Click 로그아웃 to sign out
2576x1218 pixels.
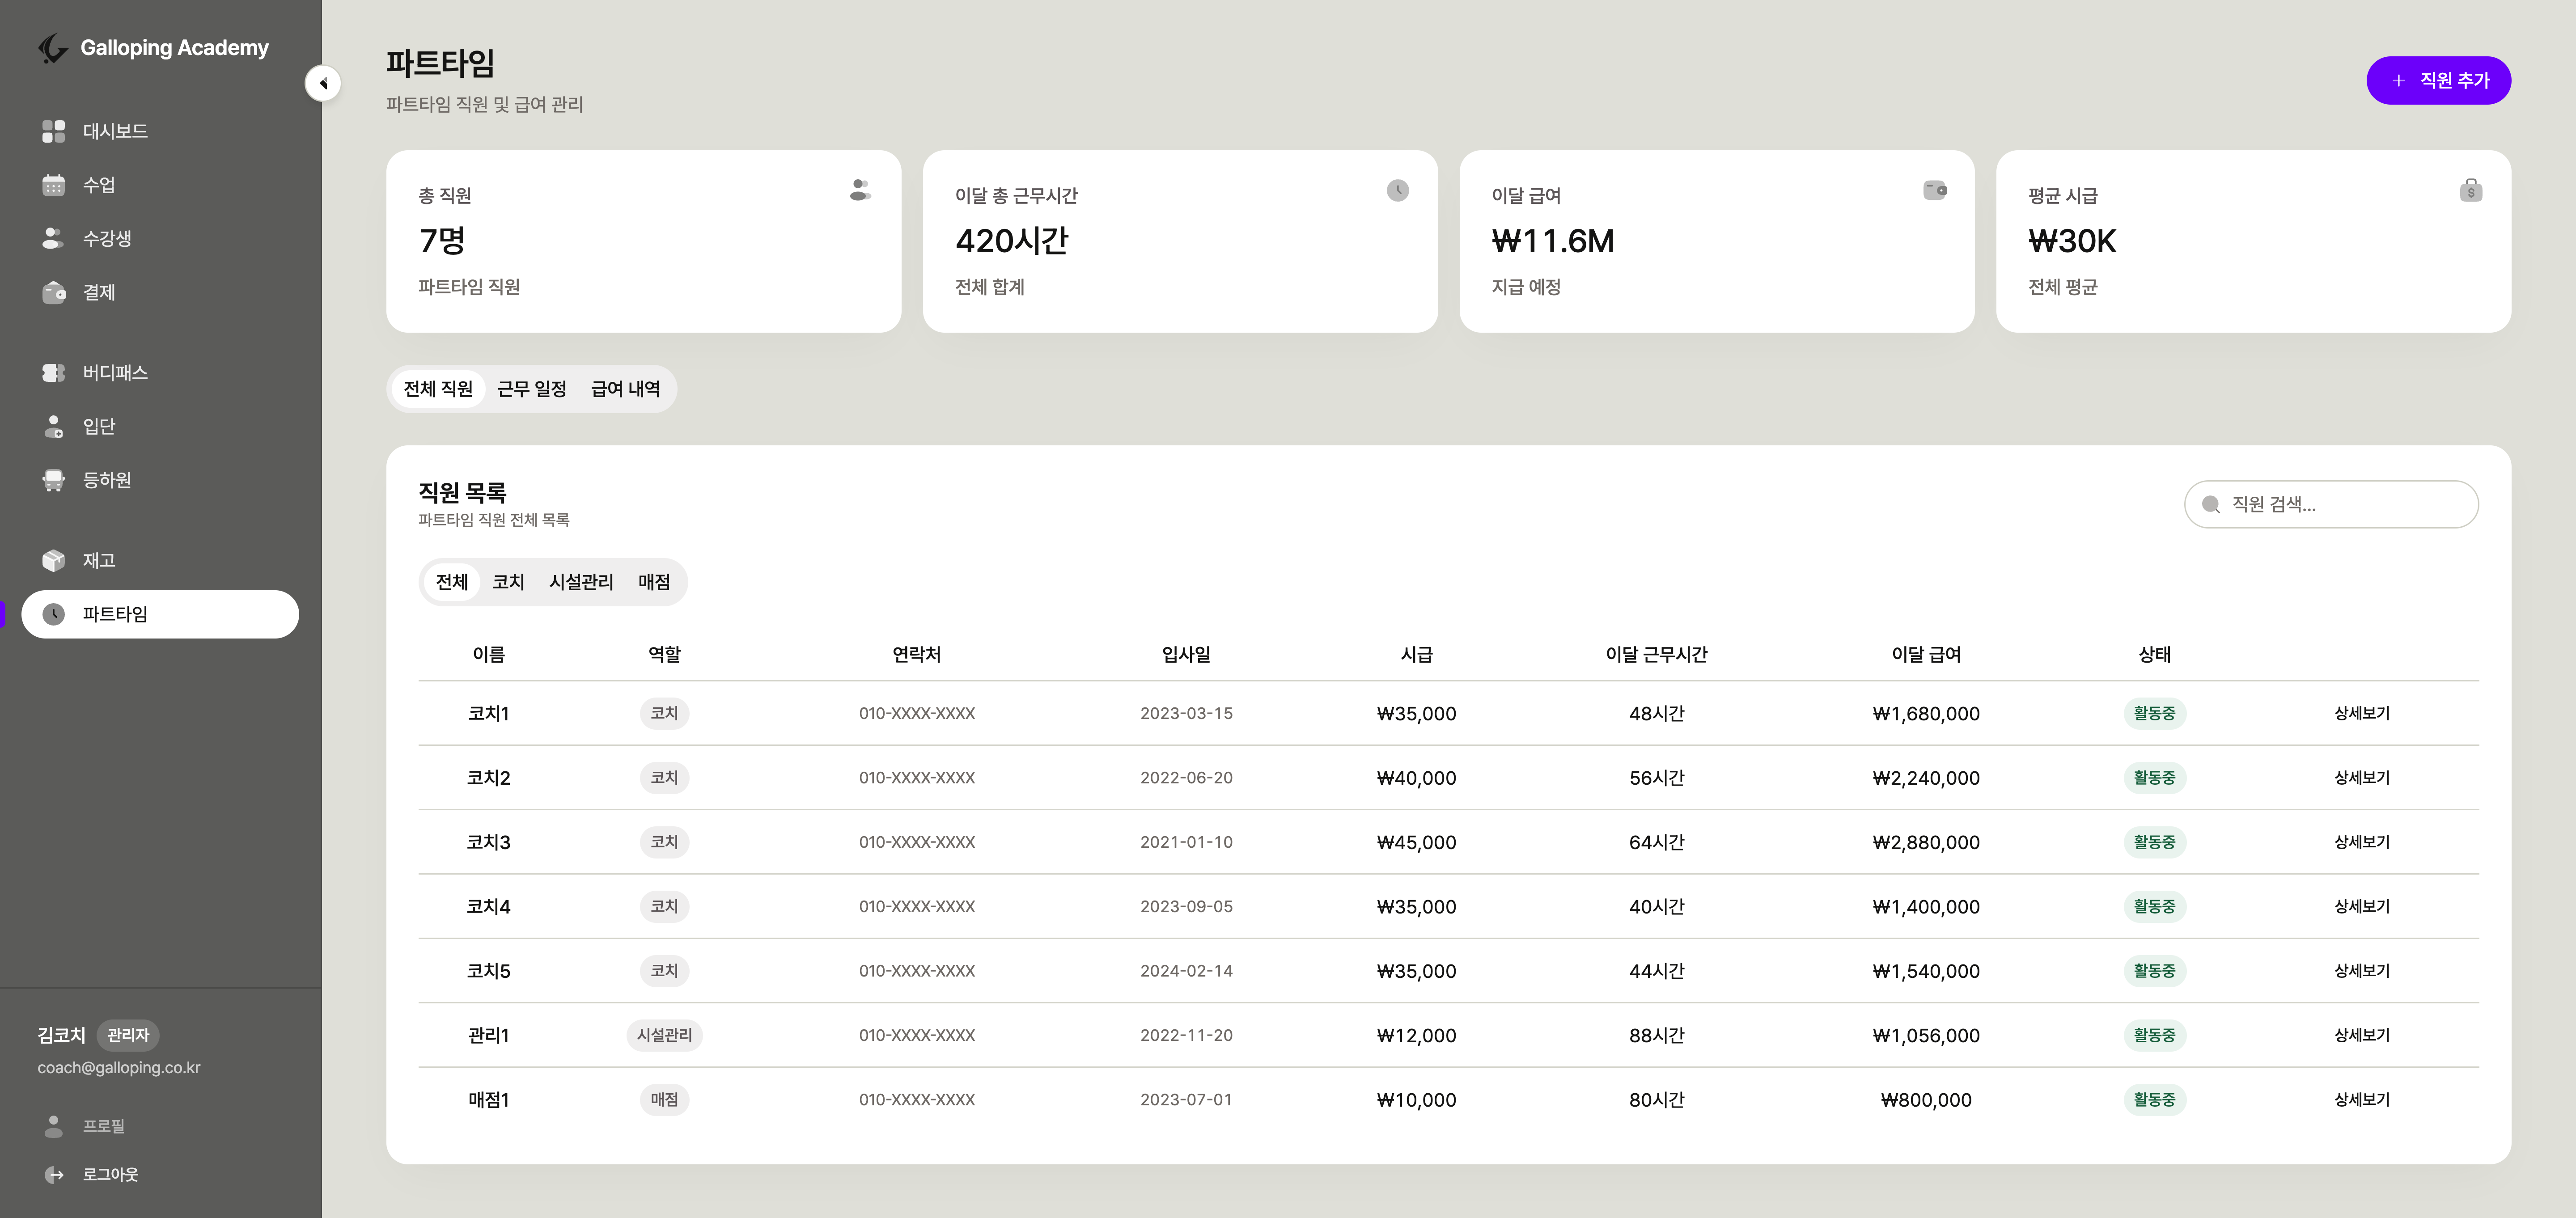pyautogui.click(x=160, y=1175)
